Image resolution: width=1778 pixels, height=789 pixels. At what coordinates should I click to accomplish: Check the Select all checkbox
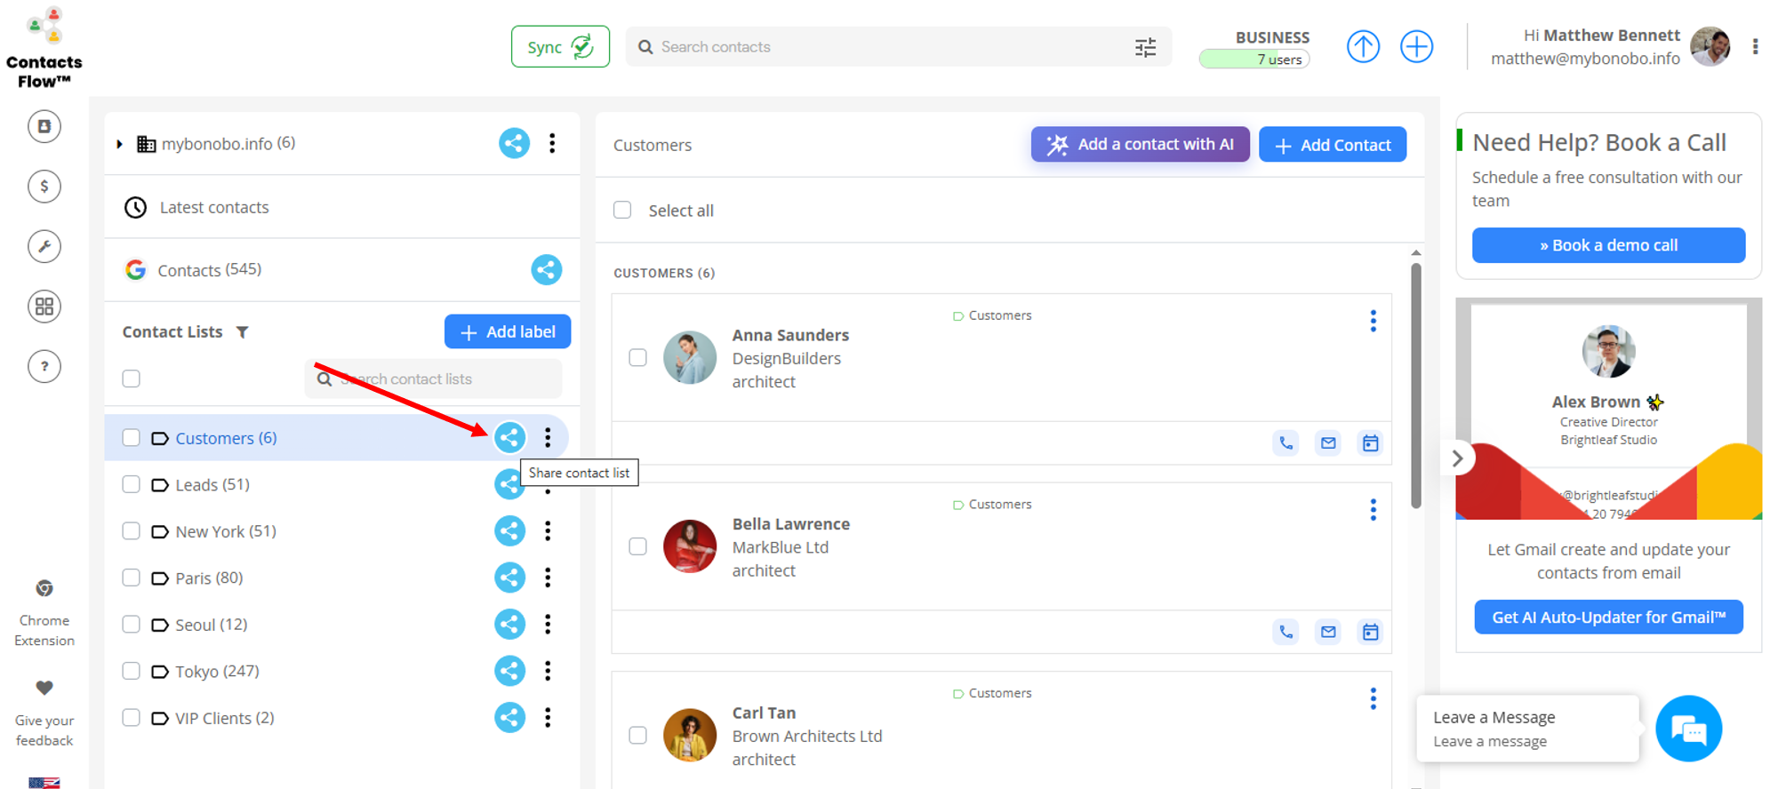click(622, 211)
